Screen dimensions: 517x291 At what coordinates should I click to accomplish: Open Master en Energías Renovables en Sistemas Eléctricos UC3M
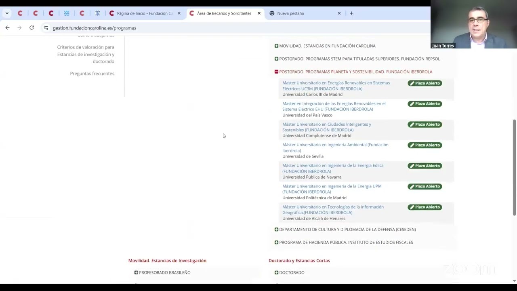pos(336,86)
